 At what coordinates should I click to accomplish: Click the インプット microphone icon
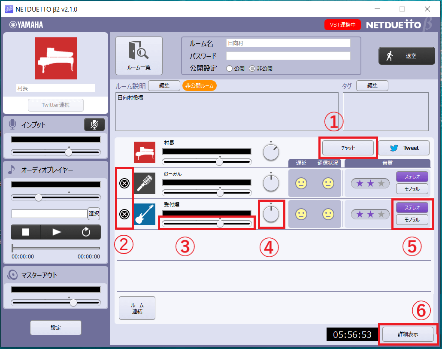12,124
